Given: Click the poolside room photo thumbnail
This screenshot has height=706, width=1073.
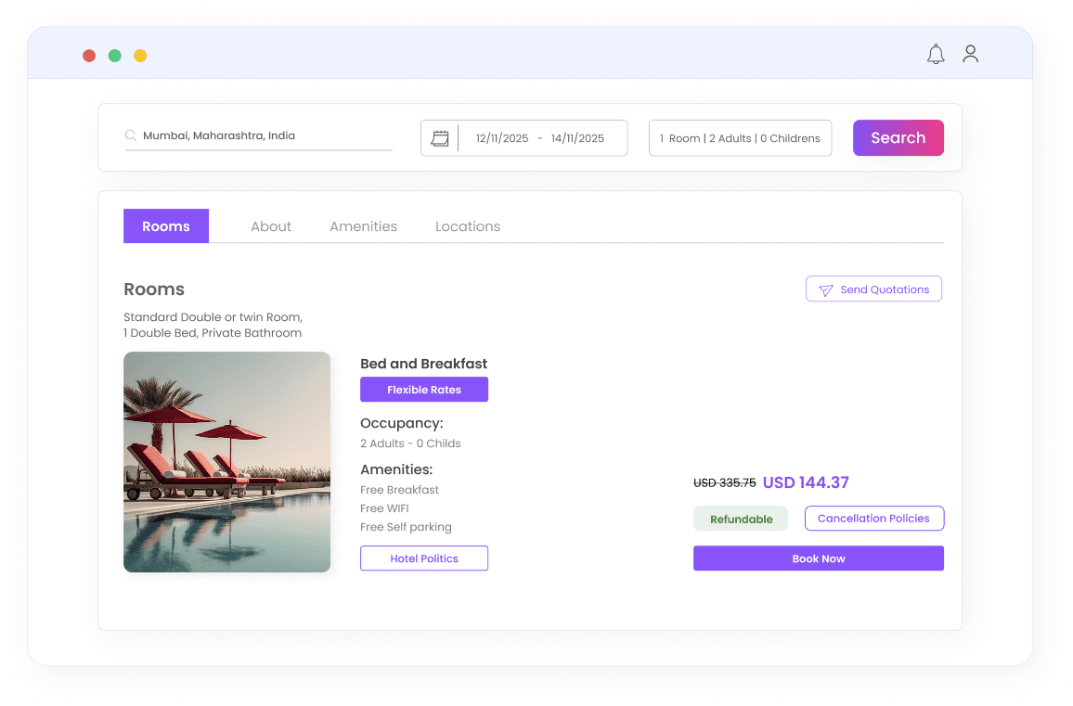Looking at the screenshot, I should pyautogui.click(x=226, y=461).
